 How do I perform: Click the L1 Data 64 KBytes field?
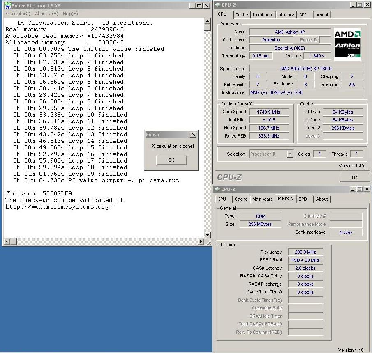pyautogui.click(x=343, y=112)
